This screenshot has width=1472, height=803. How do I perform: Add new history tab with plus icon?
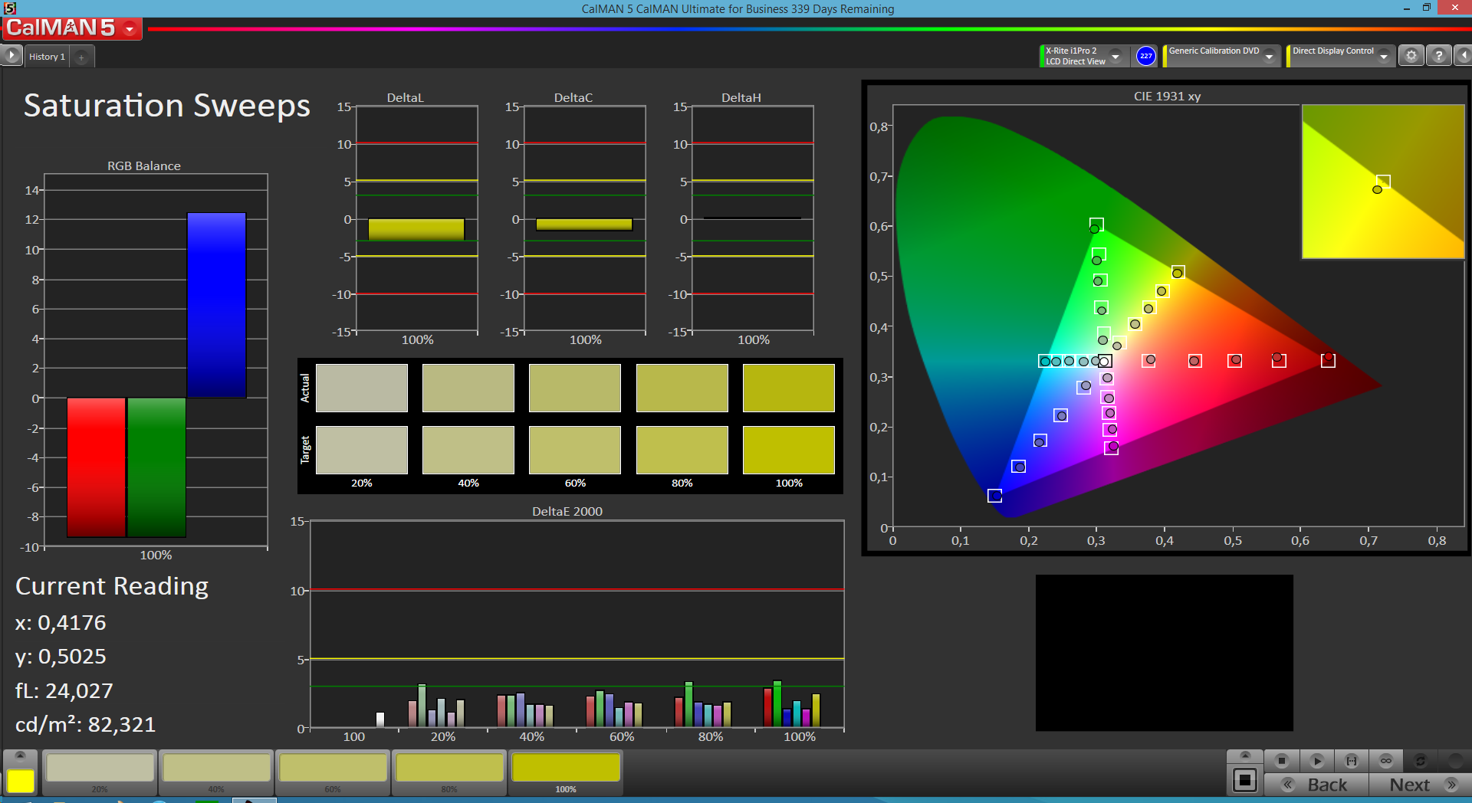81,57
